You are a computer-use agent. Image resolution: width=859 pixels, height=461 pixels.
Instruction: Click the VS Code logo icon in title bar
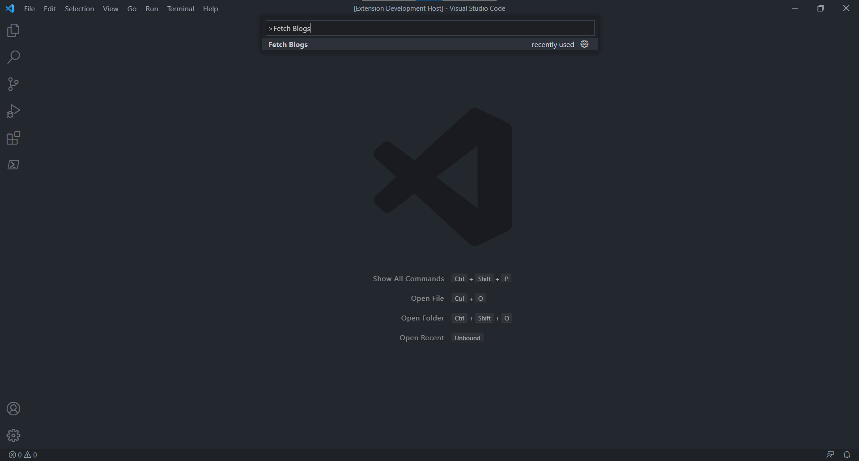[10, 9]
